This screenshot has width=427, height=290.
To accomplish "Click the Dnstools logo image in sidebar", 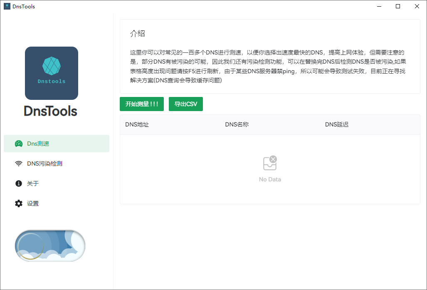I will coord(52,73).
